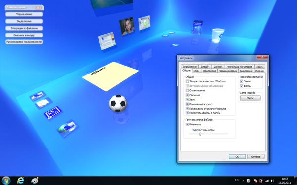The image size is (297, 185).
Task: Open the 'несколько мониторов' tab
Action: tap(240, 67)
